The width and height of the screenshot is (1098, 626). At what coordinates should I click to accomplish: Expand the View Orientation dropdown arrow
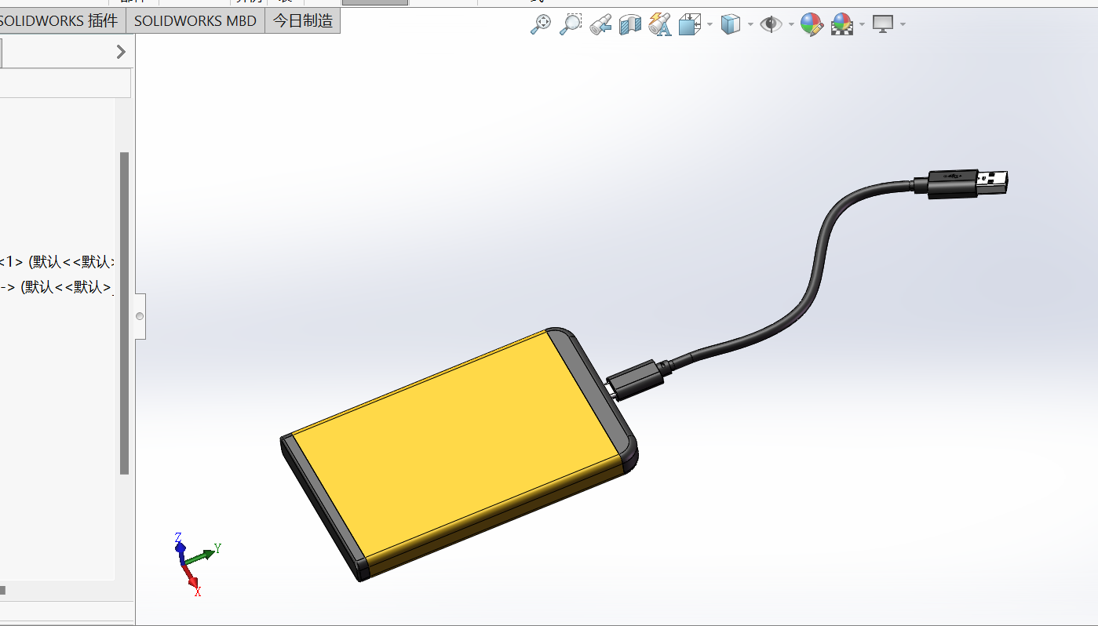[710, 24]
